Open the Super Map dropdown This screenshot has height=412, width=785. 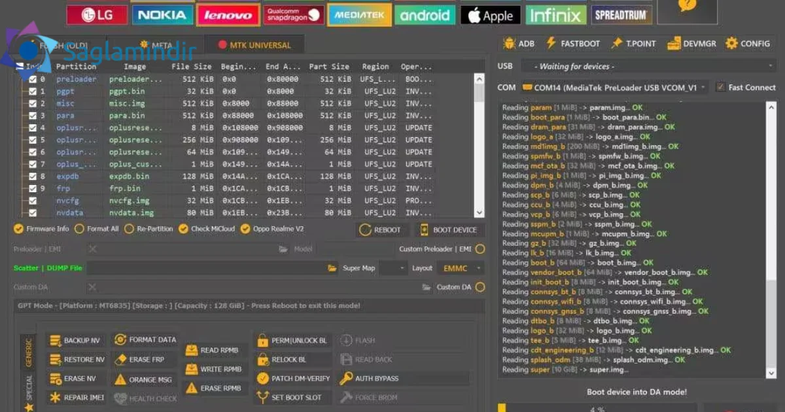[x=393, y=268]
